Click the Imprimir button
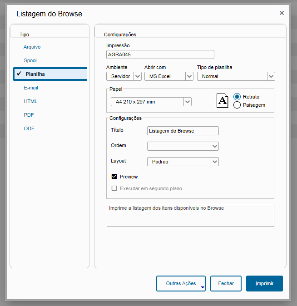The width and height of the screenshot is (297, 306). 264,283
